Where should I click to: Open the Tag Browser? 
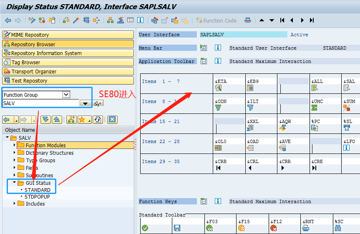coord(68,62)
